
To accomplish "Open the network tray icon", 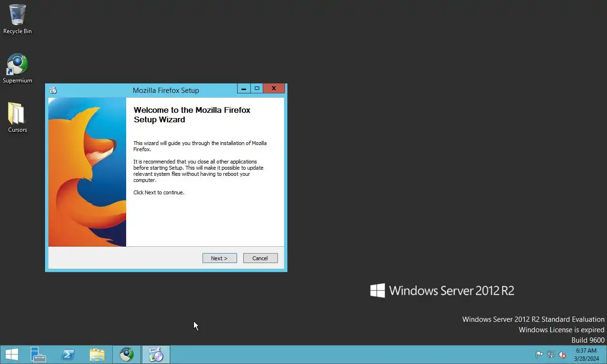I will click(x=551, y=355).
